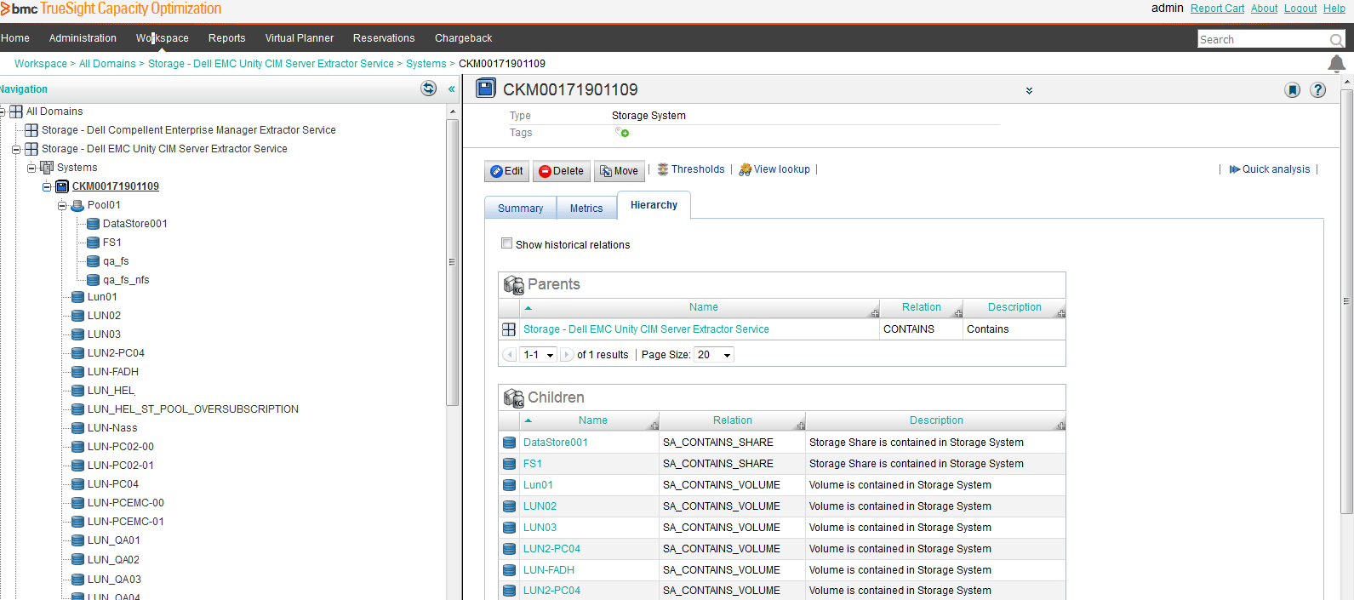Enable Show historical relations checkbox
This screenshot has width=1354, height=600.
(507, 243)
